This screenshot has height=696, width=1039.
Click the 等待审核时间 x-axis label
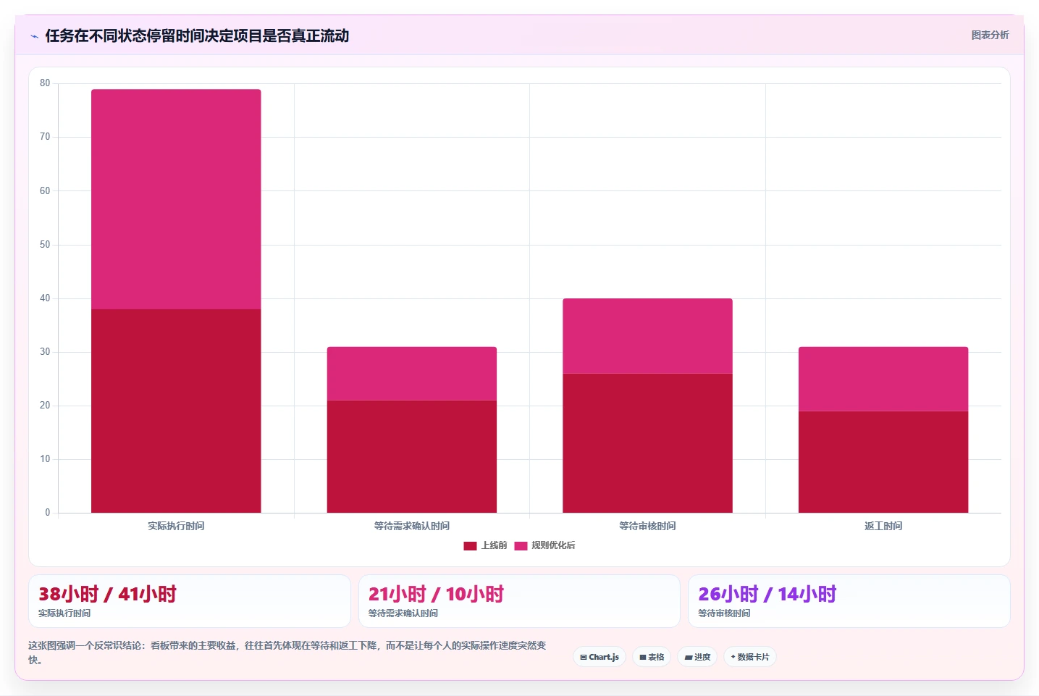(647, 526)
